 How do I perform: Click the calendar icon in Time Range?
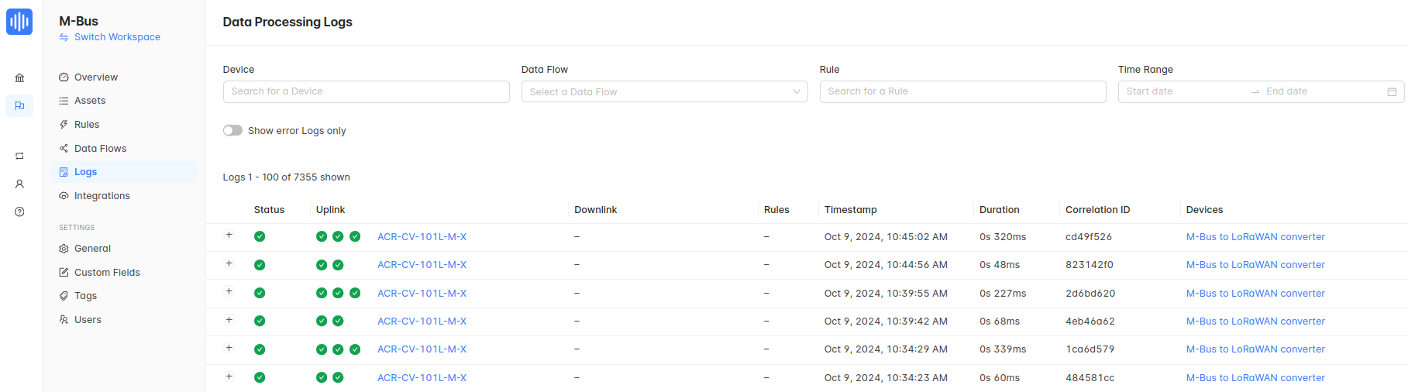pyautogui.click(x=1392, y=91)
